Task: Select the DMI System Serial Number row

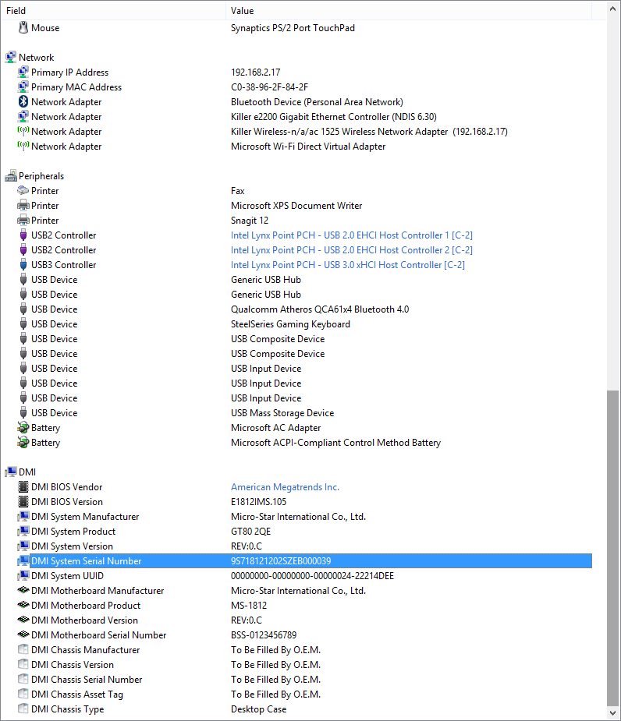Action: click(x=304, y=561)
